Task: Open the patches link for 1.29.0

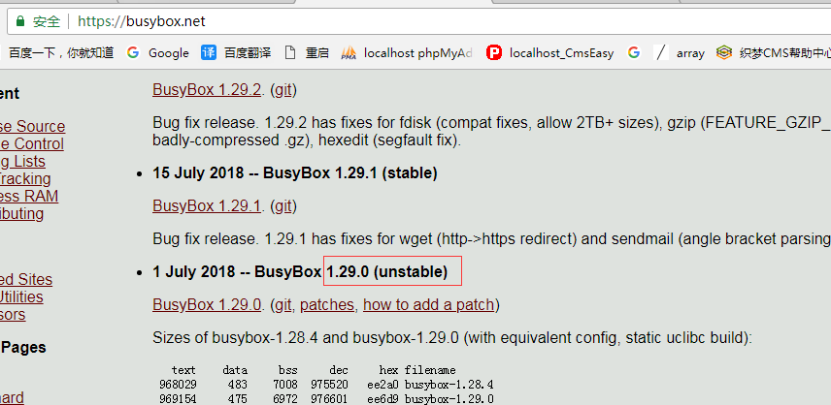Action: (x=327, y=305)
